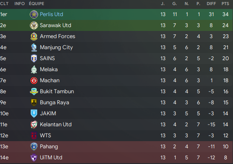233x164 pixels.
Task: Sort standings by ÉQUIPE column header
Action: pos(36,3)
